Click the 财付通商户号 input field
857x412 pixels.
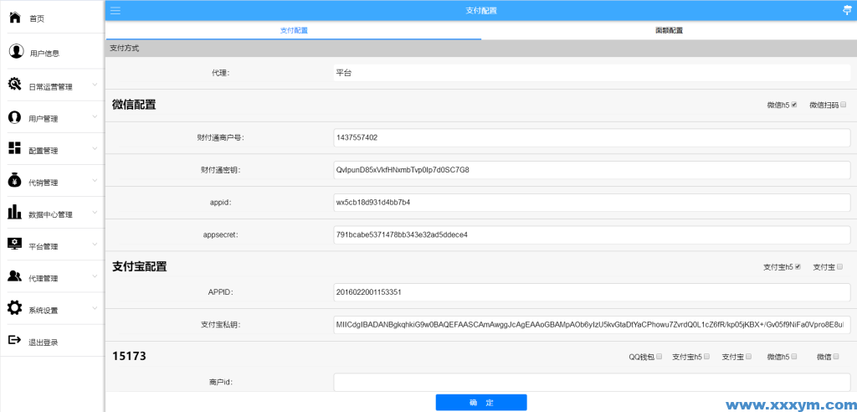pyautogui.click(x=591, y=137)
